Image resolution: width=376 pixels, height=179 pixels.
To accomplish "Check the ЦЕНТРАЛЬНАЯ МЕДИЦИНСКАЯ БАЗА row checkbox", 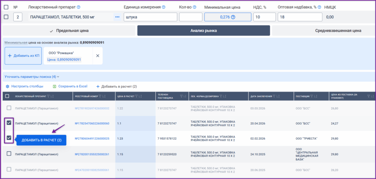I will click(x=9, y=154).
